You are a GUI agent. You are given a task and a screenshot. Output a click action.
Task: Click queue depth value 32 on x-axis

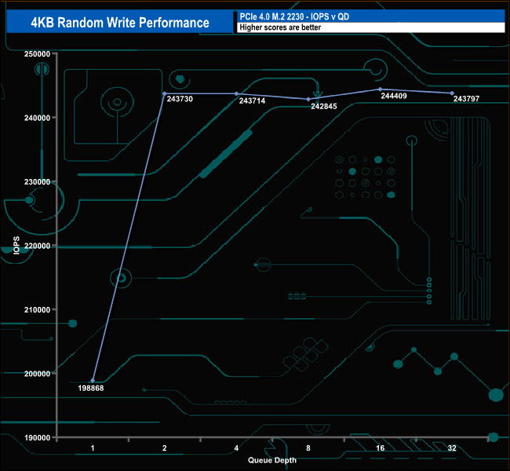[x=452, y=448]
